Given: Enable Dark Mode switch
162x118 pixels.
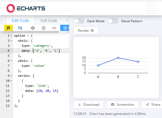Looking at the screenshot, I should (79, 21).
